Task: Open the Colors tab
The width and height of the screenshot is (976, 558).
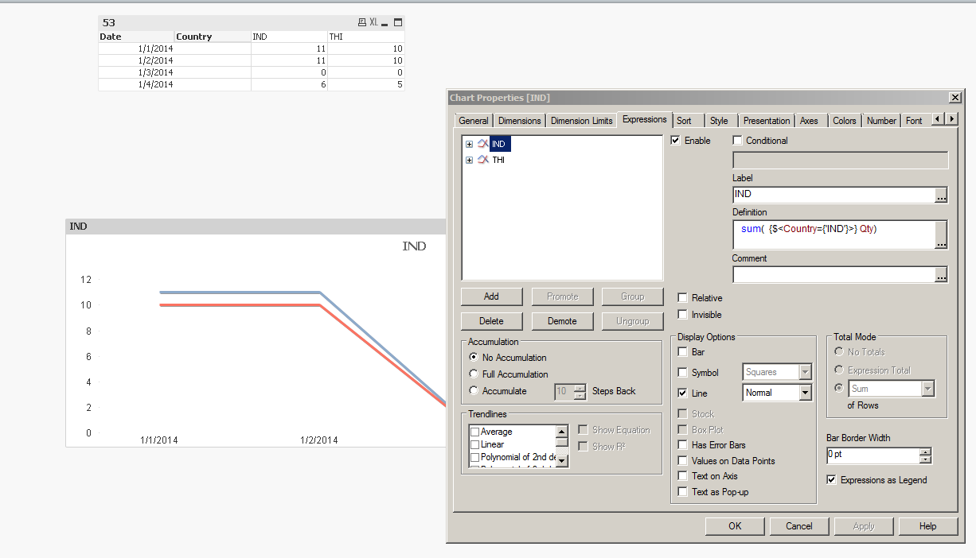Action: pos(844,121)
